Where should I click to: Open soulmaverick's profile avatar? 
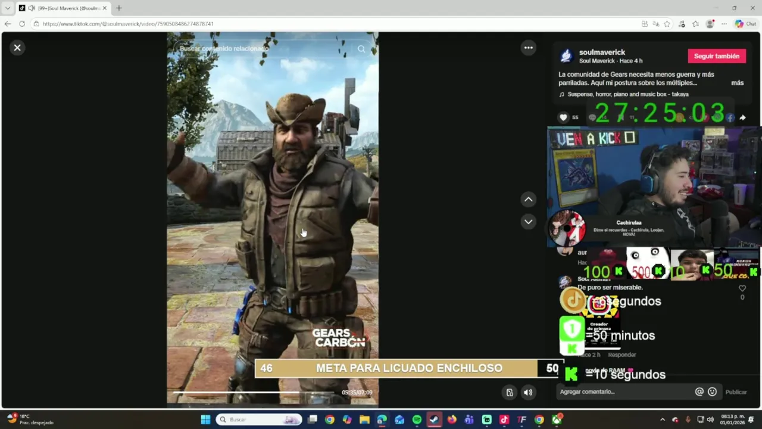tap(566, 56)
